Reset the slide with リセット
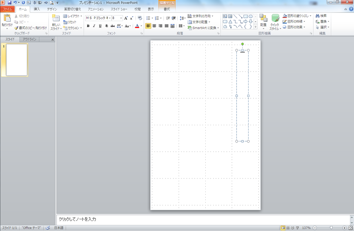This screenshot has height=231, width=354. 70,22
